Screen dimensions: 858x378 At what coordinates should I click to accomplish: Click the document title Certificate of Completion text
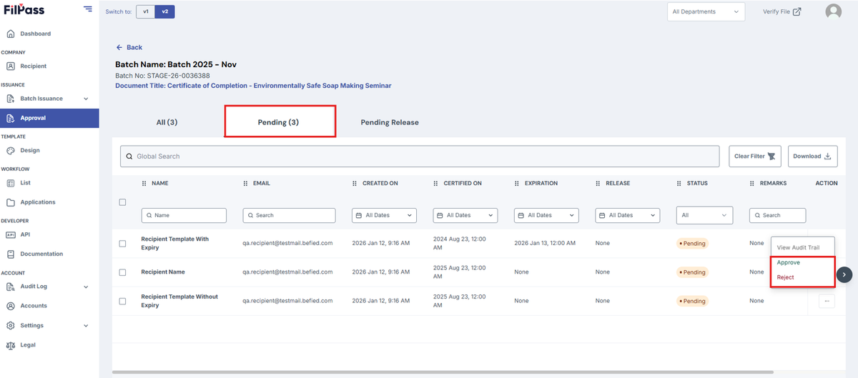(x=253, y=86)
